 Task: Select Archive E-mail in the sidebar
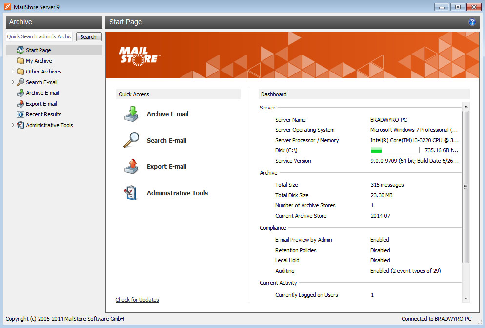[42, 93]
